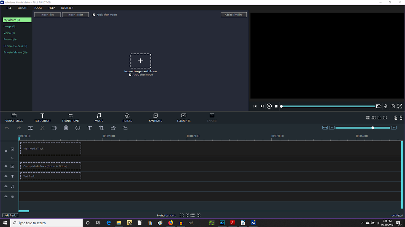Toggle the Text Track eye icon

[x=5, y=176]
